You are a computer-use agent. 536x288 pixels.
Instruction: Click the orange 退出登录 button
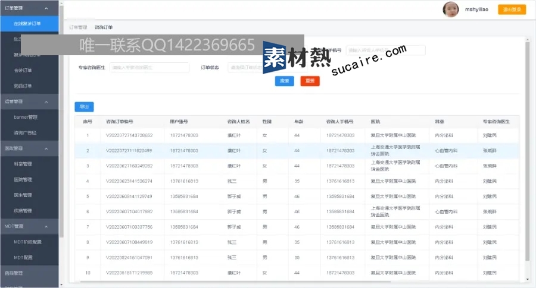point(512,10)
